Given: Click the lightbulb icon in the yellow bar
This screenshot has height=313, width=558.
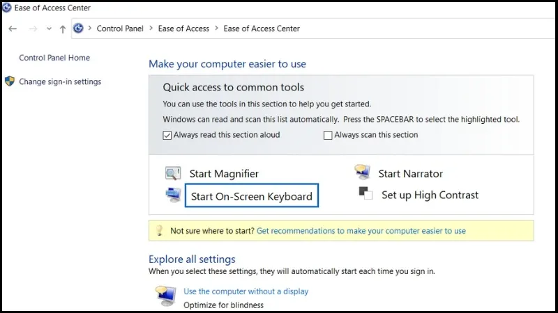Looking at the screenshot, I should pos(159,231).
